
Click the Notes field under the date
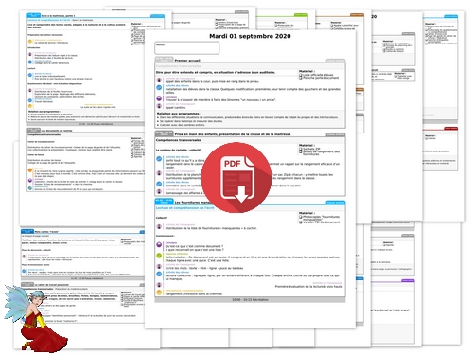tap(187, 48)
